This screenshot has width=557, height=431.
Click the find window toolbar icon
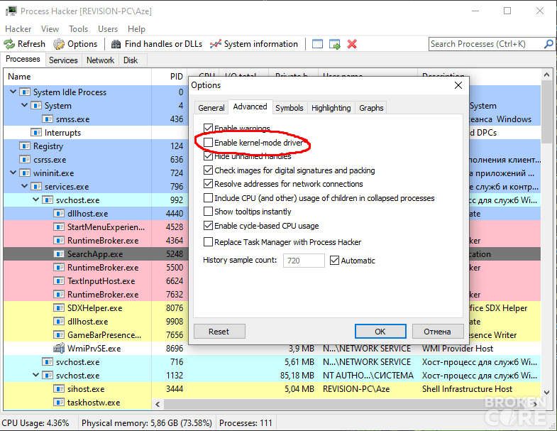pos(317,44)
